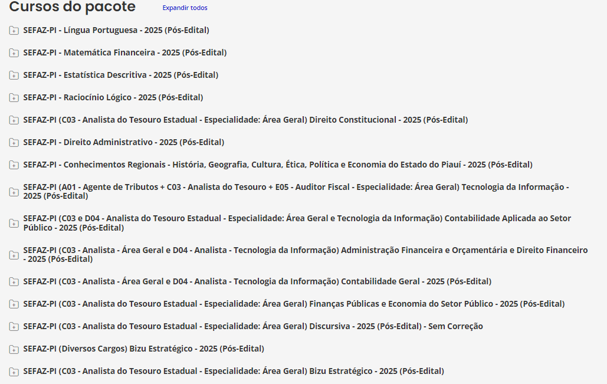Click the Direito Administrativo folder icon
607x384 pixels.
(14, 142)
